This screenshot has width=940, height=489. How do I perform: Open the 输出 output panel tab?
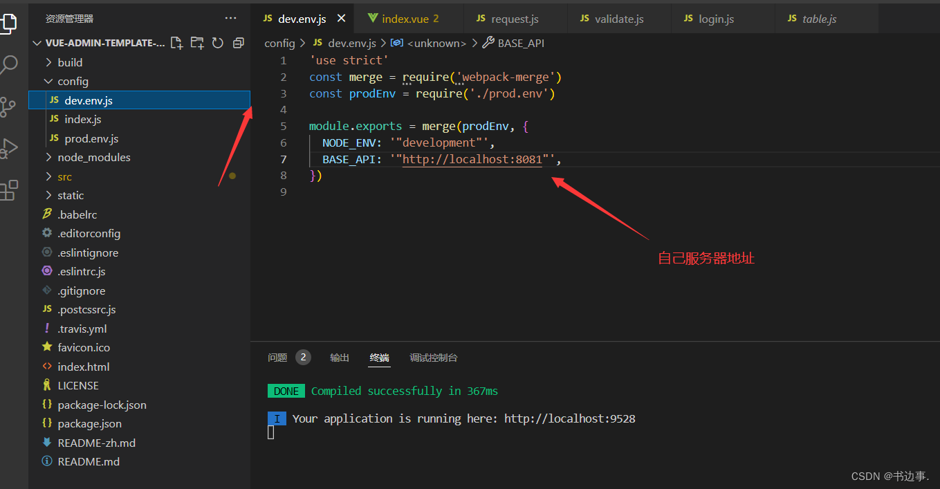pyautogui.click(x=339, y=358)
